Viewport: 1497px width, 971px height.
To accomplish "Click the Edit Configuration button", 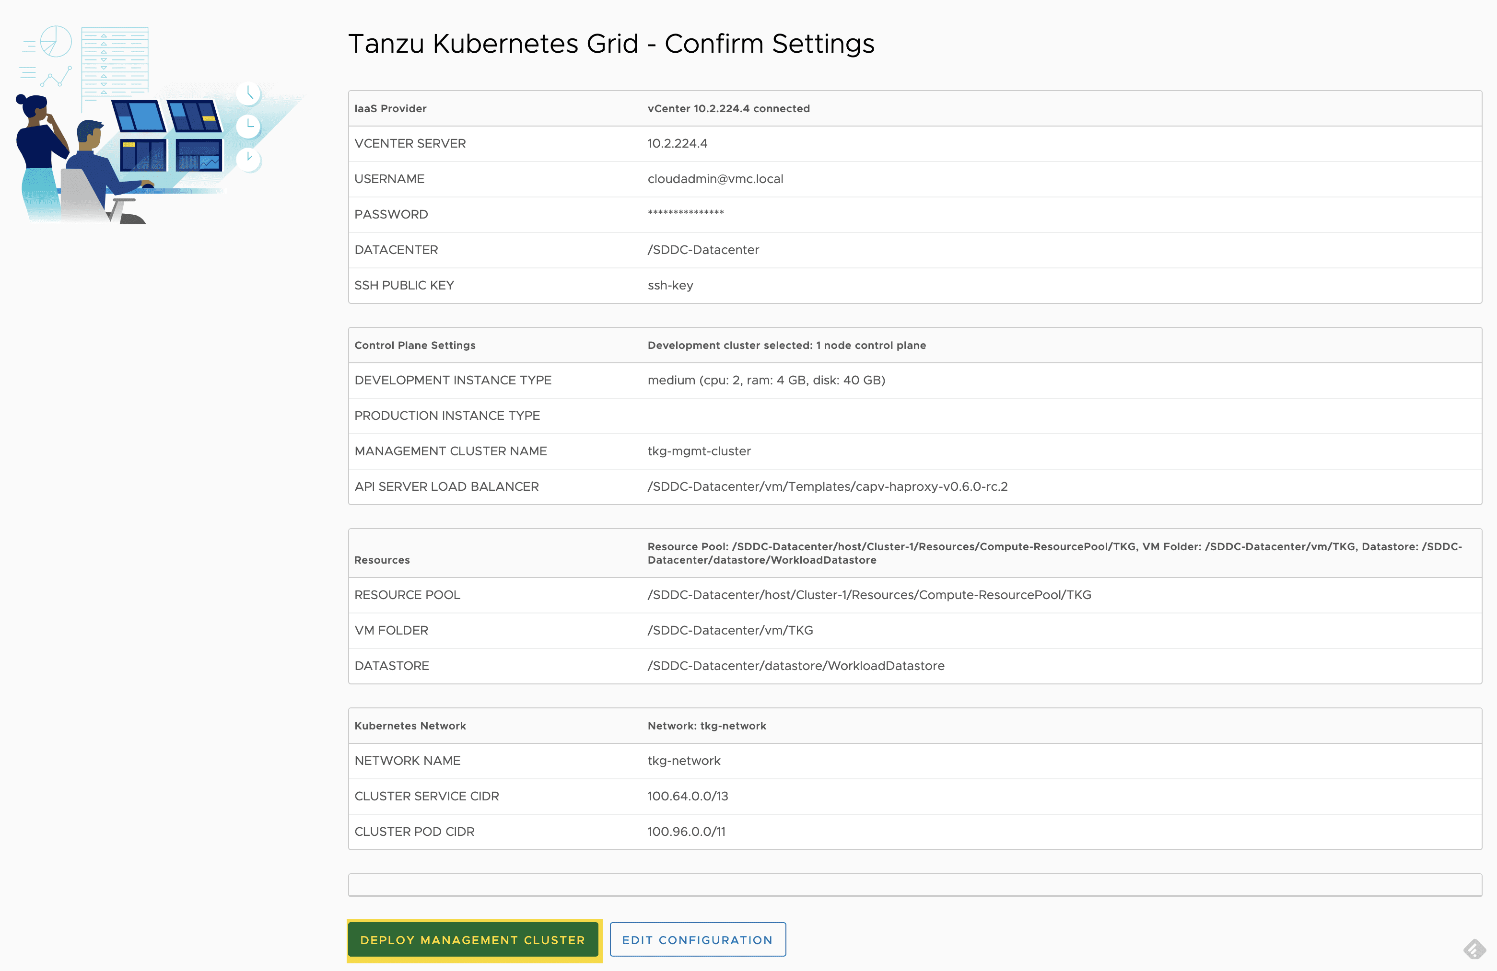I will point(698,939).
